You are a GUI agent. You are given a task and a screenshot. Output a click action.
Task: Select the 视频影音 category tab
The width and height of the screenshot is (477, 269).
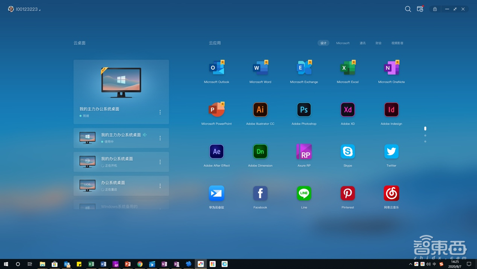click(x=397, y=43)
